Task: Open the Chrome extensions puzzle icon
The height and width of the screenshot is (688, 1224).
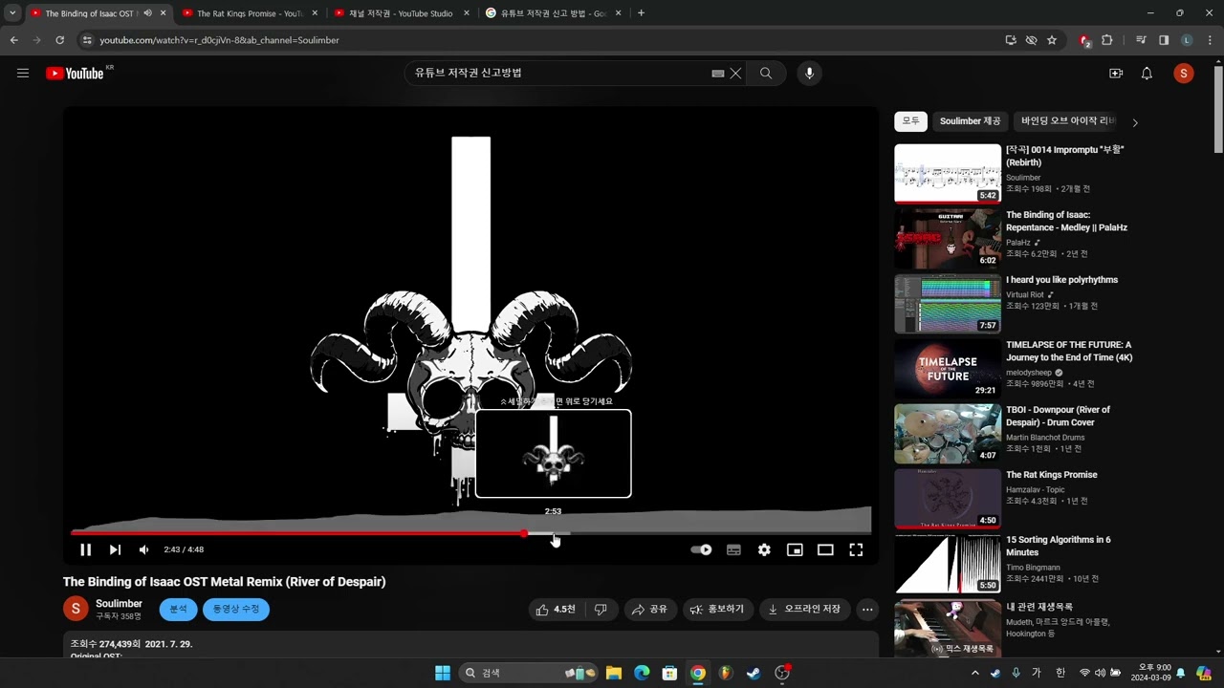Action: pyautogui.click(x=1107, y=40)
